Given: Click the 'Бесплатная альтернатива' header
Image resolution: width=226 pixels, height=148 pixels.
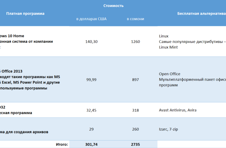Looking at the screenshot, I should 202,13.
